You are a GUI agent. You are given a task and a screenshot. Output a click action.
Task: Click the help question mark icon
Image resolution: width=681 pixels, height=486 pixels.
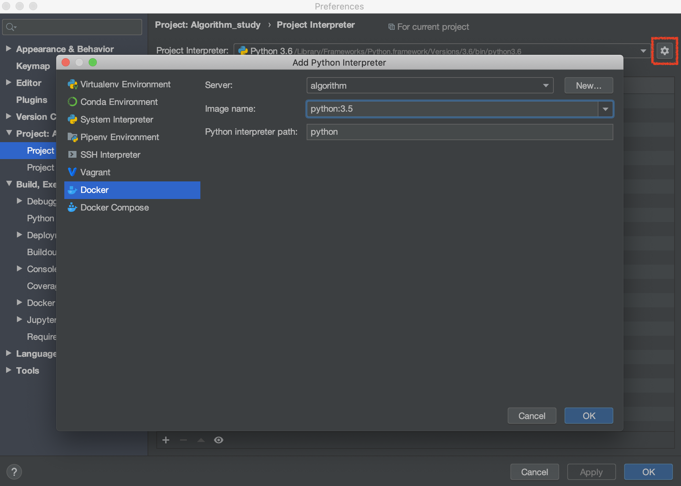[x=14, y=472]
